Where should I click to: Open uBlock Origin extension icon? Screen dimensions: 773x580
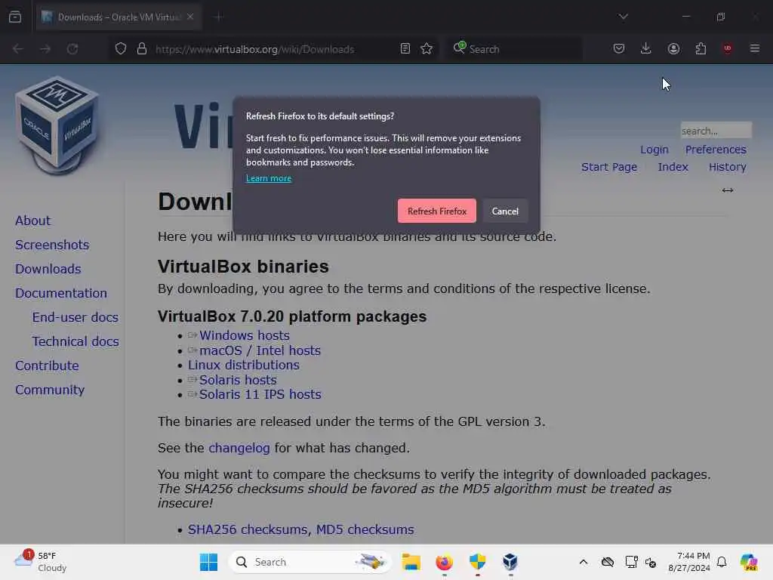click(727, 48)
